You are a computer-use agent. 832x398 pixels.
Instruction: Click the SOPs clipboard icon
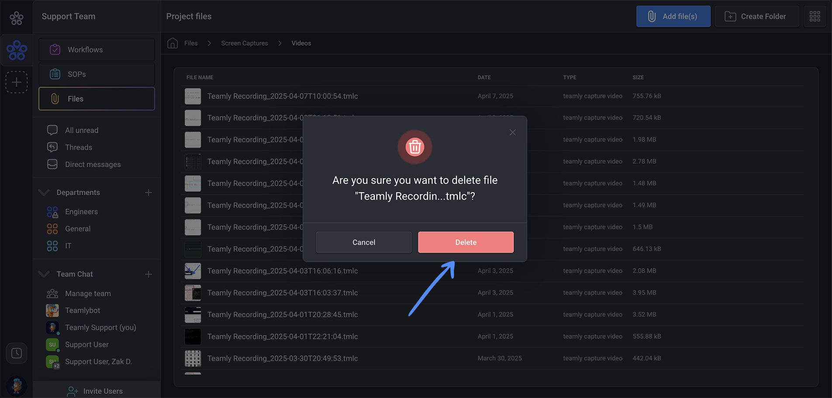point(55,74)
